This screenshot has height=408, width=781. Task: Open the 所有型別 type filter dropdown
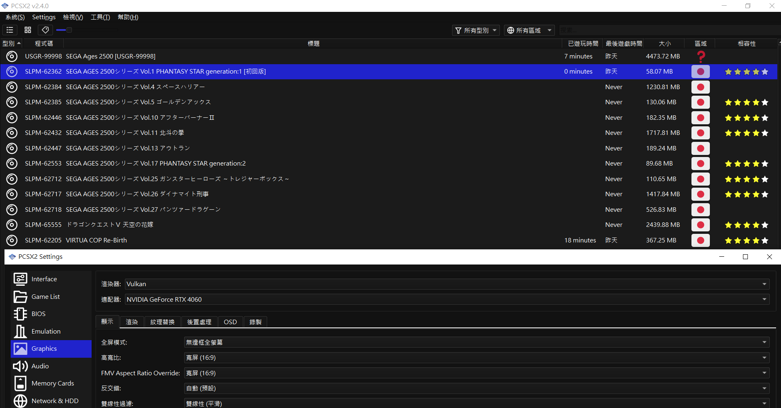pos(476,30)
